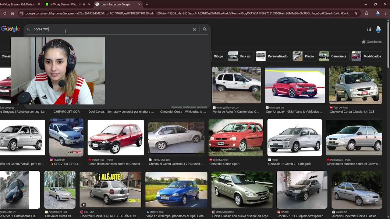Viewport: 390px width, 219px height.
Task: Click the browser address bar URL
Action: [188, 13]
